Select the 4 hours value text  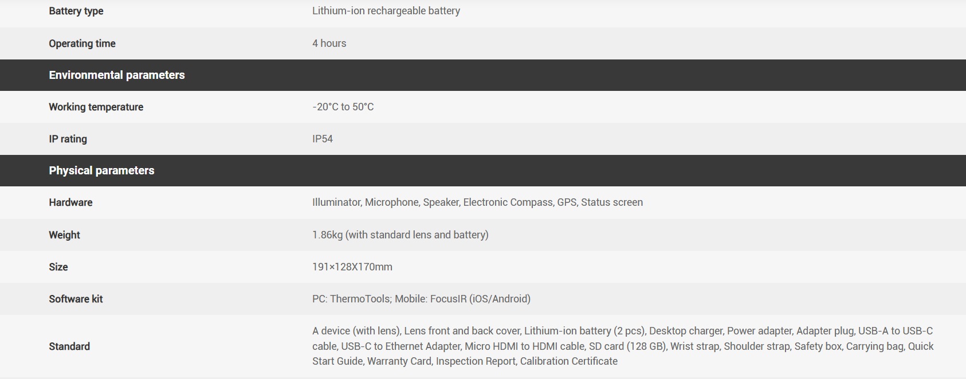329,43
